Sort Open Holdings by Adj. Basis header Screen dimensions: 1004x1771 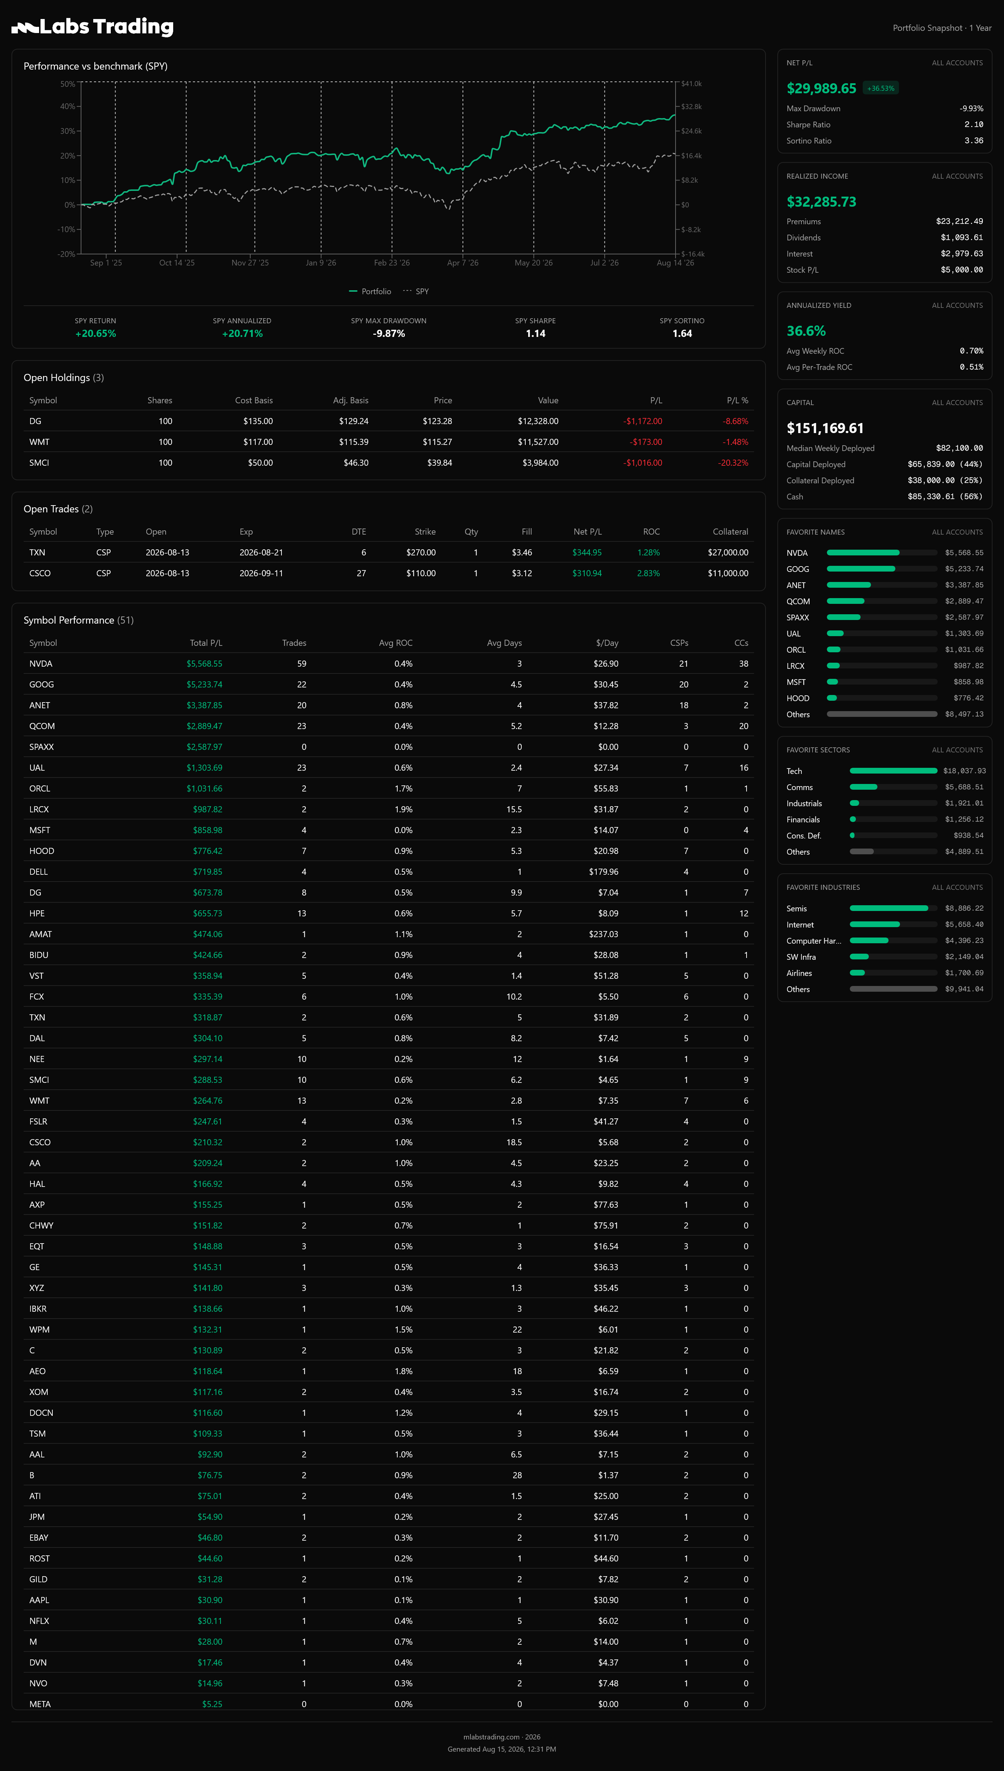(x=351, y=401)
